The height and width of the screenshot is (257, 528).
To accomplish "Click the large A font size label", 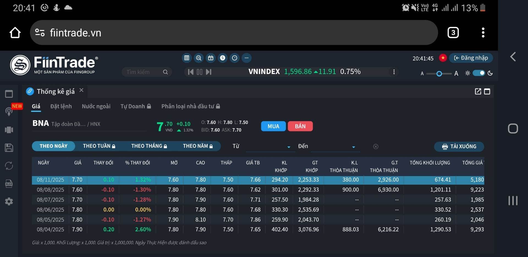I will [x=456, y=73].
